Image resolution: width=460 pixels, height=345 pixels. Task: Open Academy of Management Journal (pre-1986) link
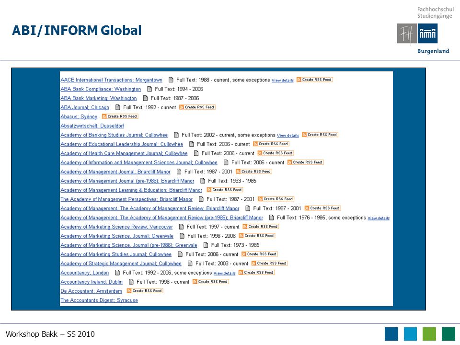coord(127,181)
